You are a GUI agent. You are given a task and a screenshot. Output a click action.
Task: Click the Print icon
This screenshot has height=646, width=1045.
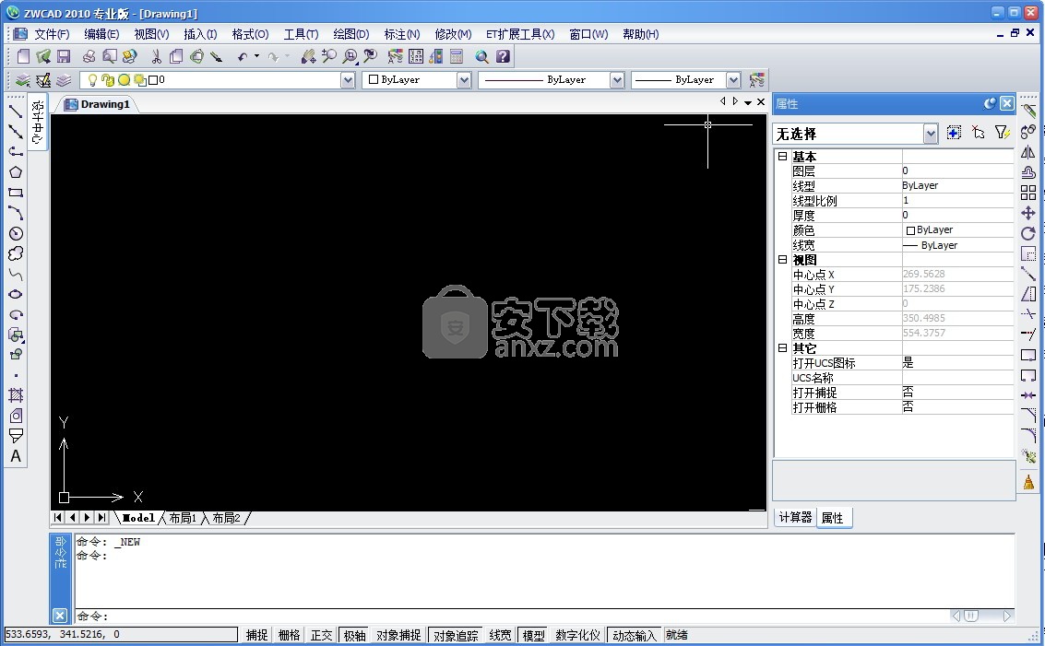pos(89,56)
